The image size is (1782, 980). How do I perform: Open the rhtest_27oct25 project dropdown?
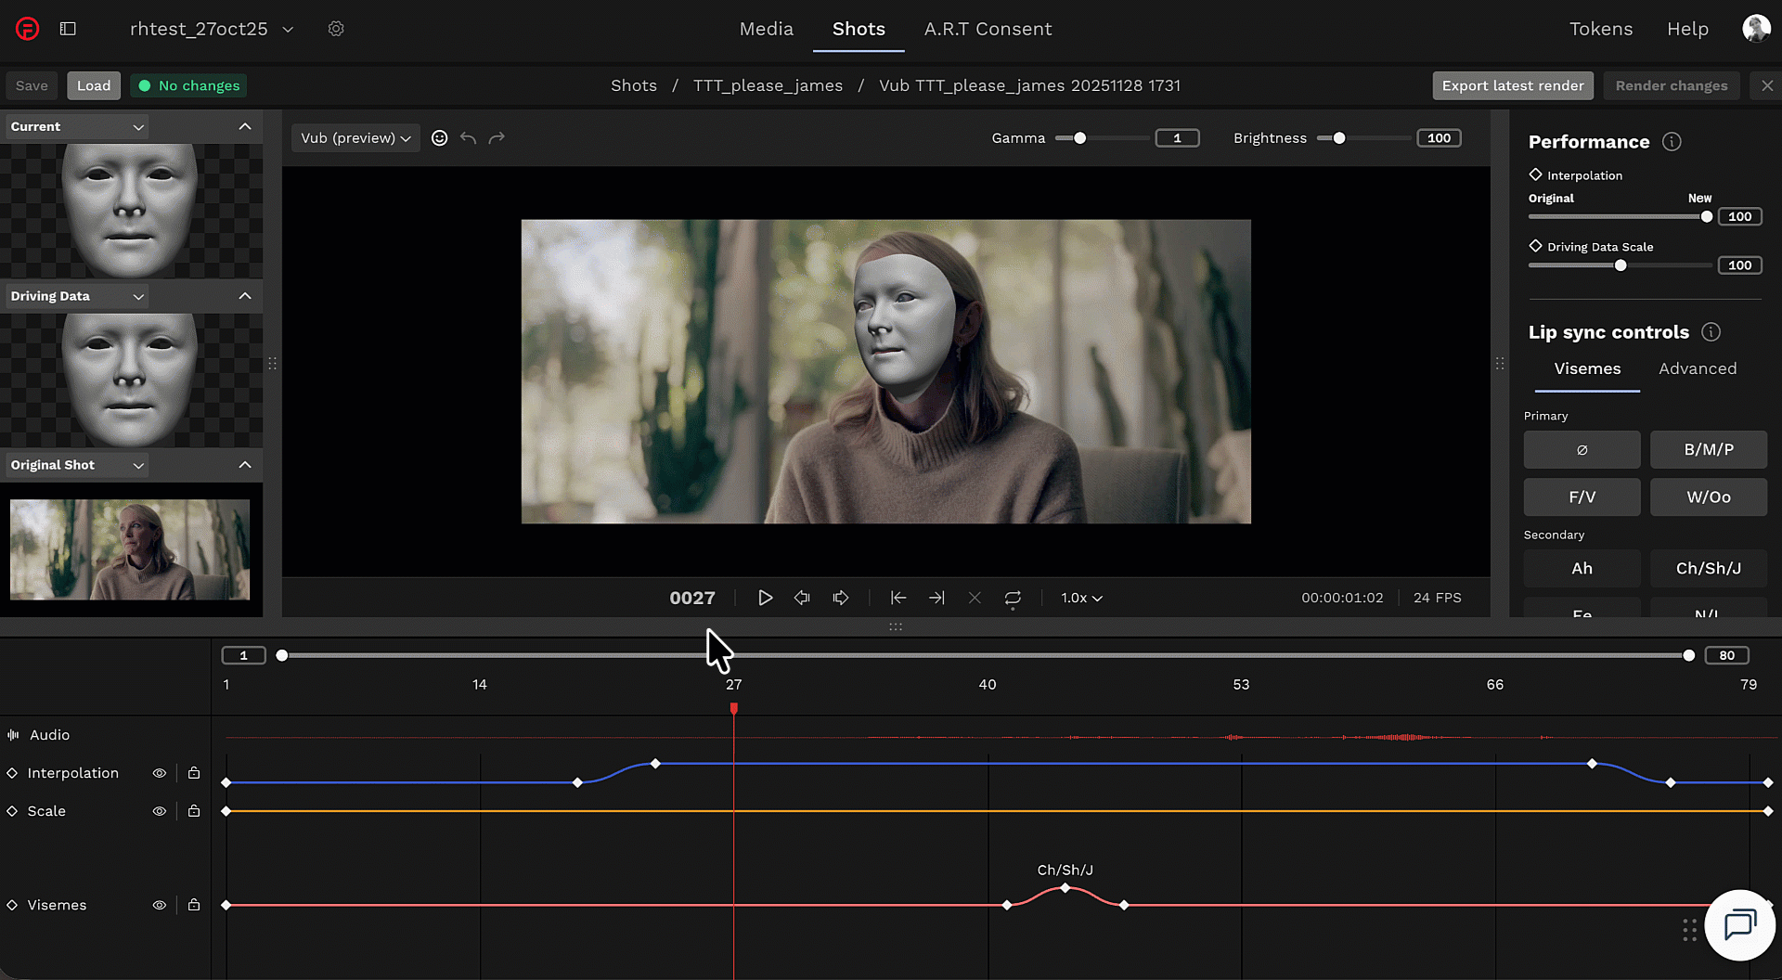click(212, 29)
